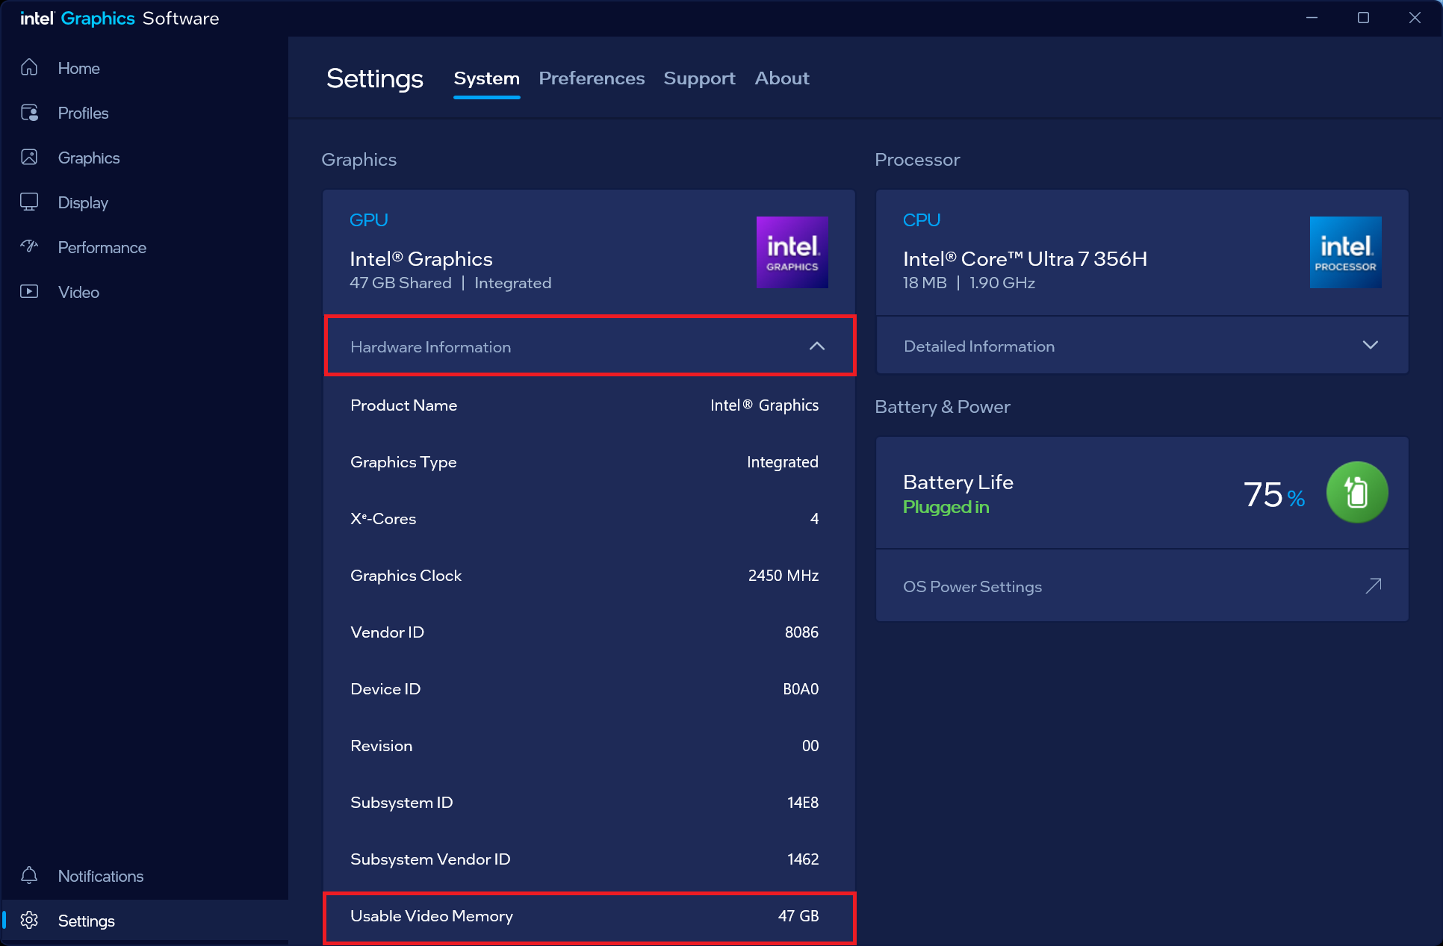The image size is (1443, 946).
Task: Click the Display monitor icon in sidebar
Action: [29, 202]
